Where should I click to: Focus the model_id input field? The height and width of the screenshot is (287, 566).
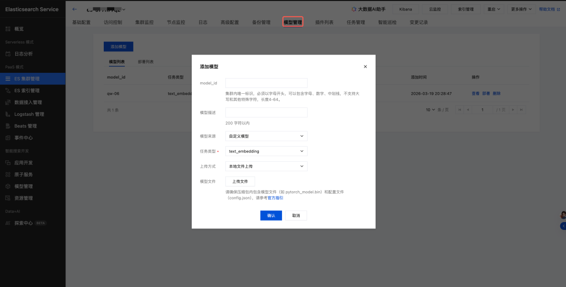[x=266, y=83]
